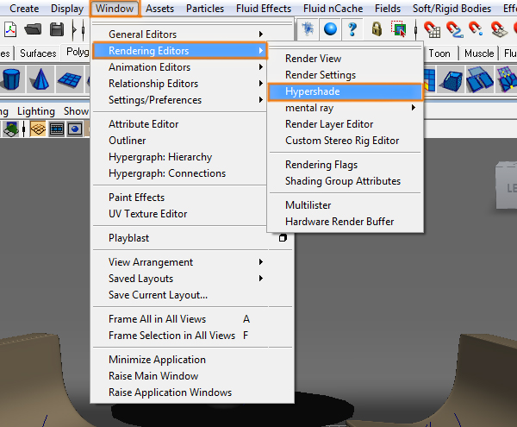
Task: Toggle the viewport grid icon
Action: 38,129
